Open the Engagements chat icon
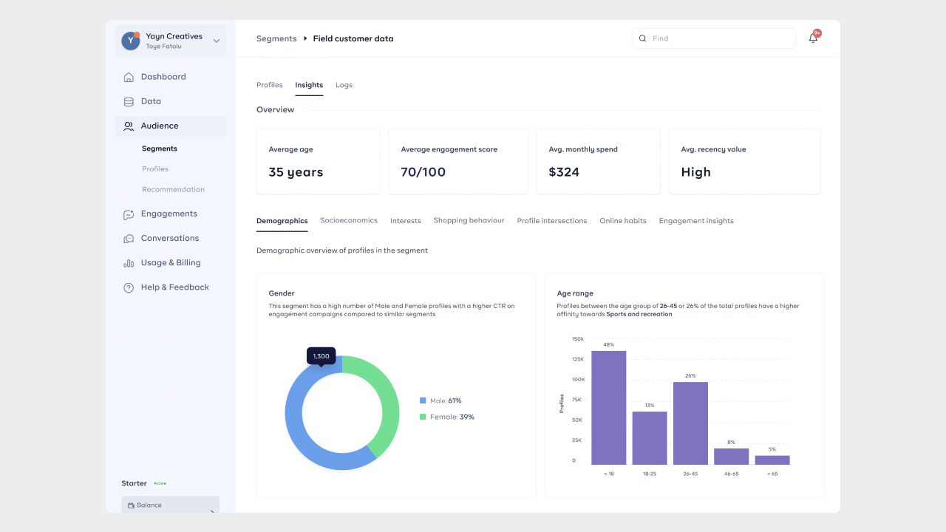Viewport: 946px width, 532px height. pos(129,214)
